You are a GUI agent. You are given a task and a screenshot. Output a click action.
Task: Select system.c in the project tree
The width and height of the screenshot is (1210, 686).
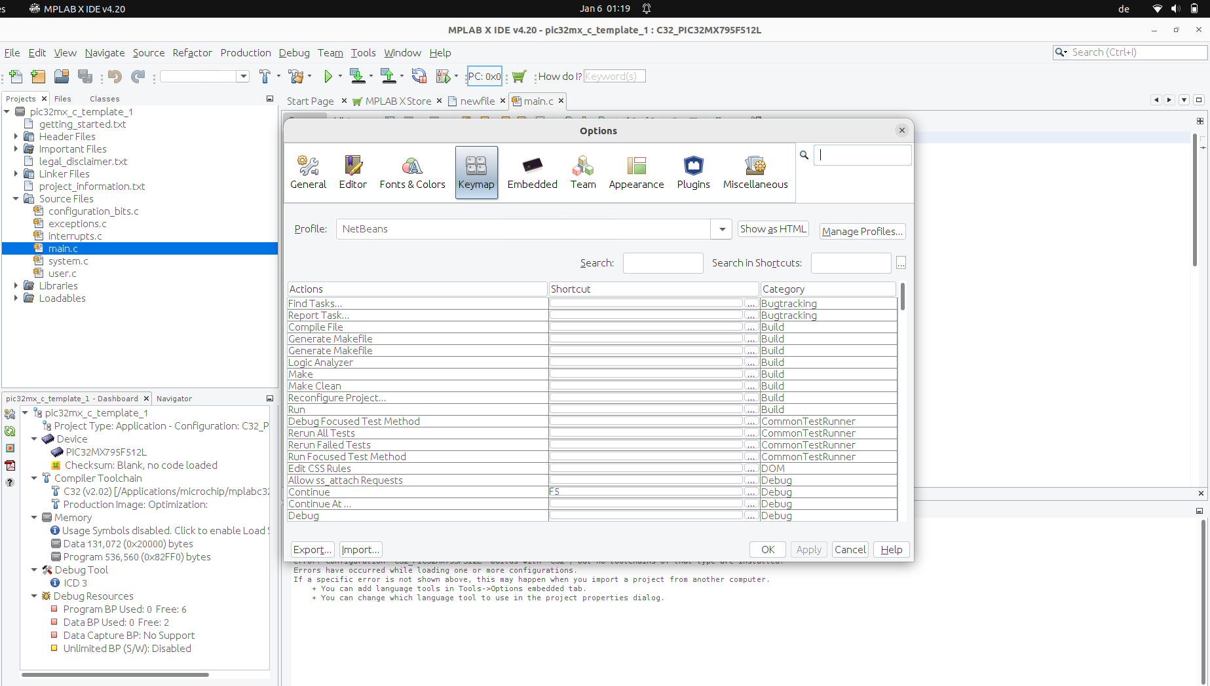point(68,261)
